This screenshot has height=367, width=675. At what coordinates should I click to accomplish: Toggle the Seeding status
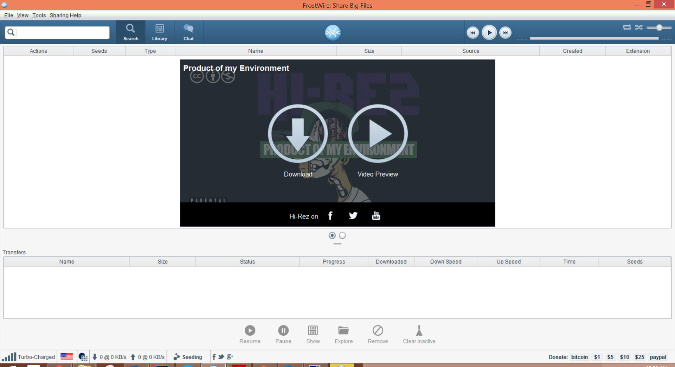point(188,357)
